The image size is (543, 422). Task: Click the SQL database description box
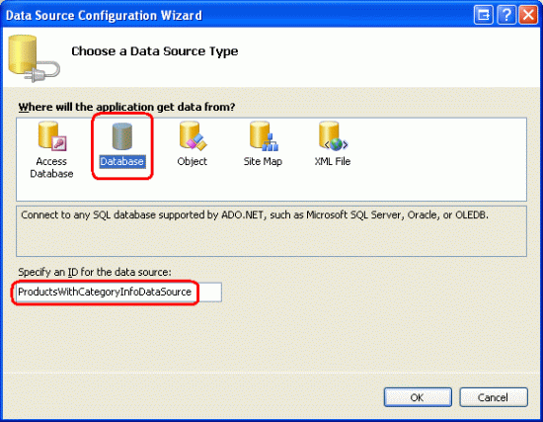point(271,231)
